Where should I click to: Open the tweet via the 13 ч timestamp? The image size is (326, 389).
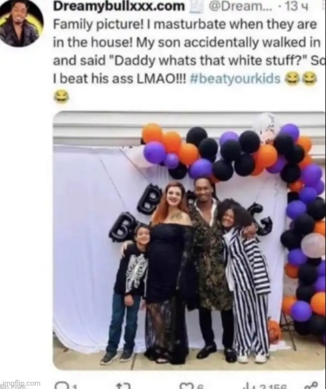pyautogui.click(x=297, y=7)
